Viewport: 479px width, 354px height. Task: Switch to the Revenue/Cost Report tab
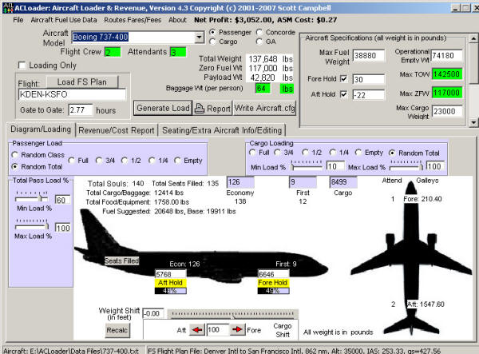coord(117,129)
